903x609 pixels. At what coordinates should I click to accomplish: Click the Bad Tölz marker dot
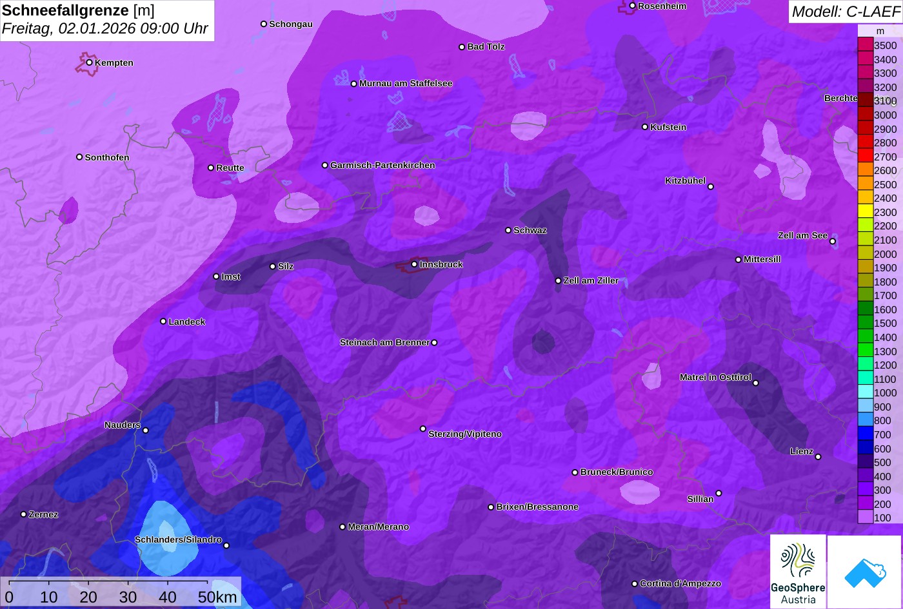click(x=462, y=47)
